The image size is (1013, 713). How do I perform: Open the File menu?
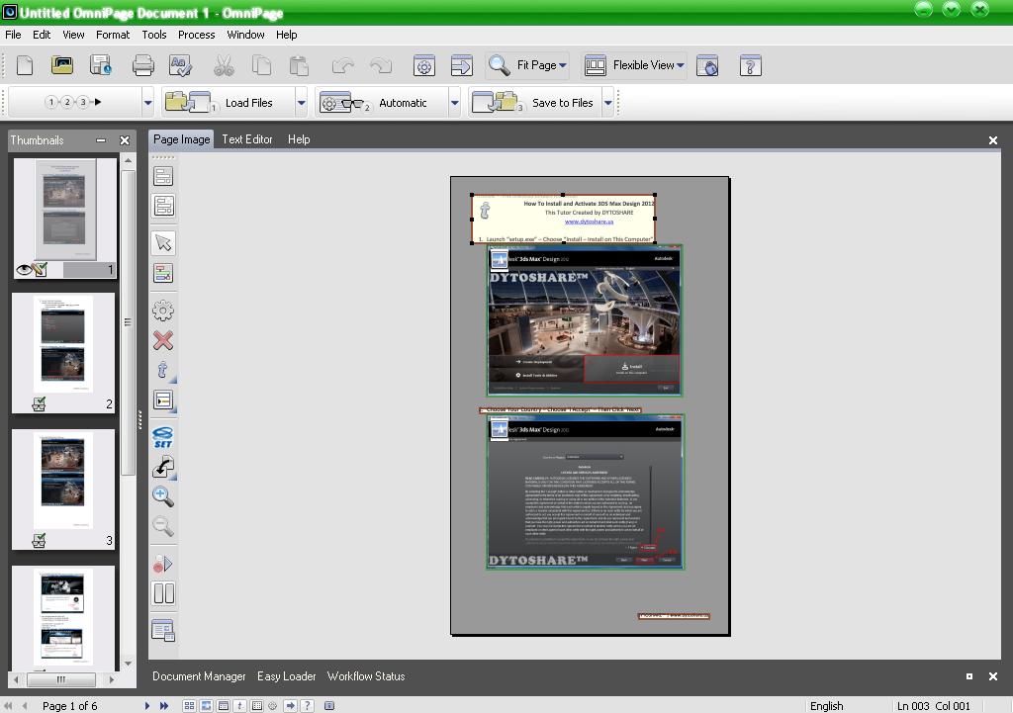[13, 35]
